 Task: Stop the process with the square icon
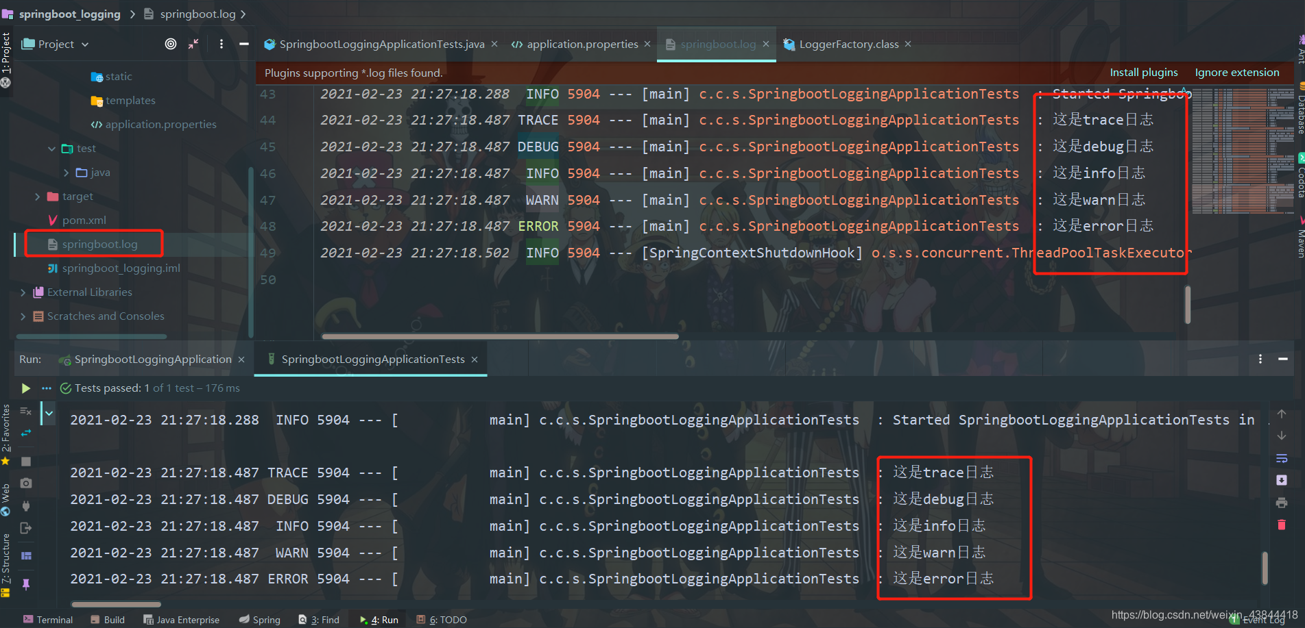point(26,462)
